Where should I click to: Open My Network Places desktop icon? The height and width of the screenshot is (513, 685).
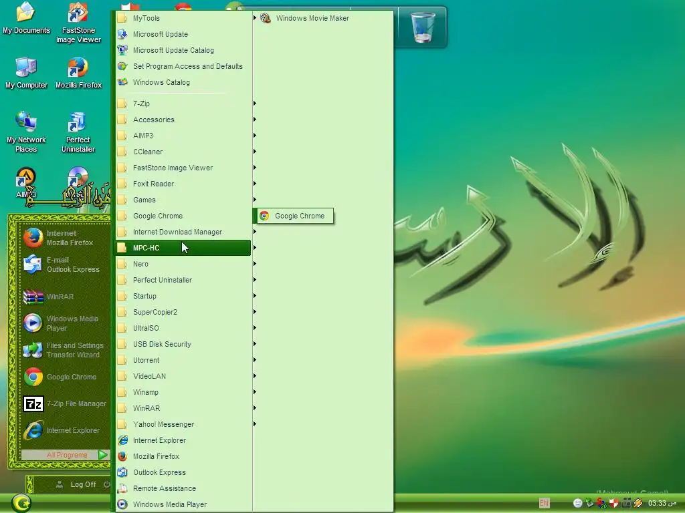click(x=26, y=132)
